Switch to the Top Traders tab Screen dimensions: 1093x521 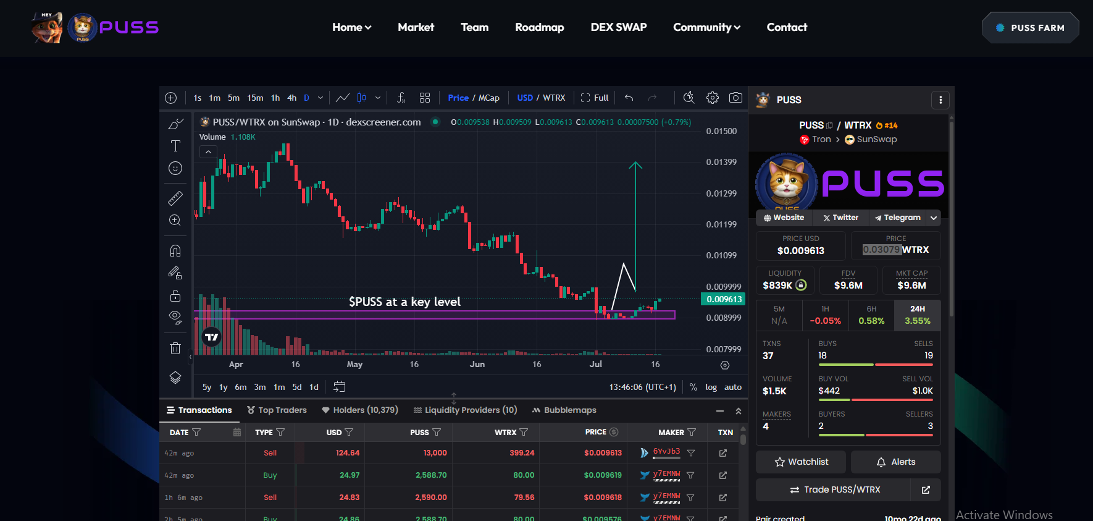277,410
